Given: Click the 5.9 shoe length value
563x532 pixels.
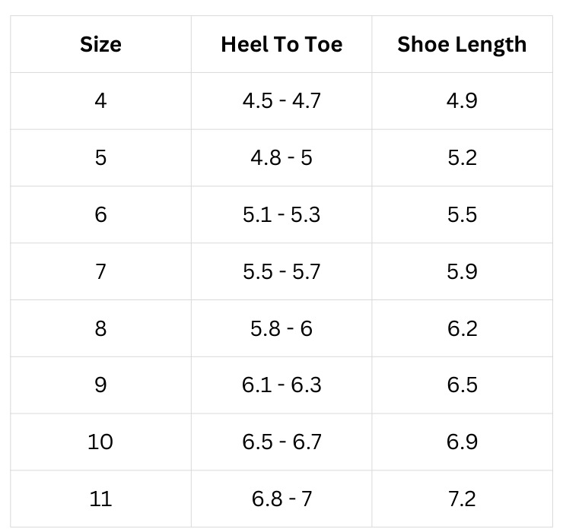Looking at the screenshot, I should click(462, 271).
